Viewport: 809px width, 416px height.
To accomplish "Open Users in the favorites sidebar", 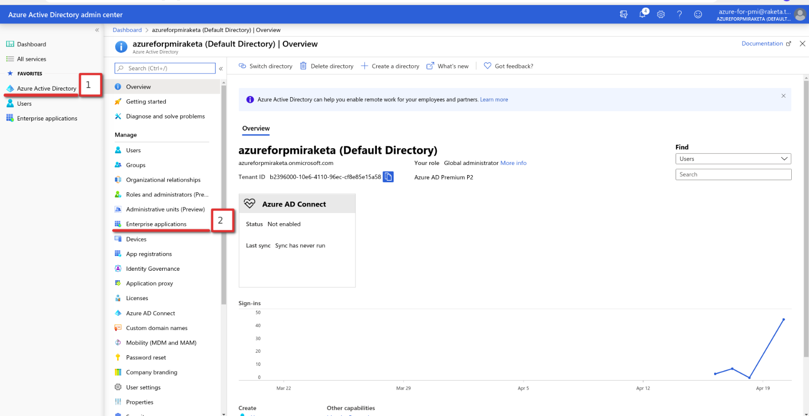I will pos(24,104).
